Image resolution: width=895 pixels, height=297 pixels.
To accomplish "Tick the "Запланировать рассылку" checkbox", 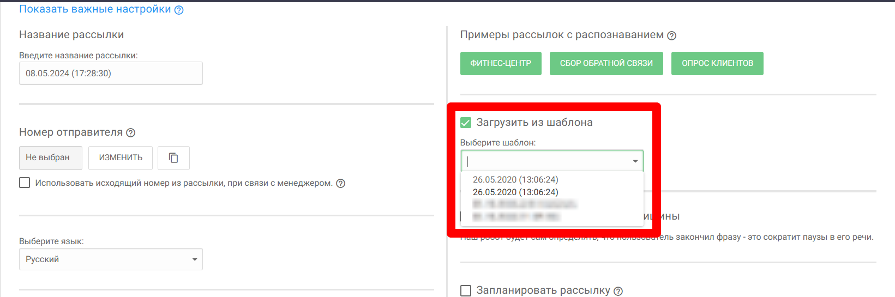I will [x=466, y=290].
